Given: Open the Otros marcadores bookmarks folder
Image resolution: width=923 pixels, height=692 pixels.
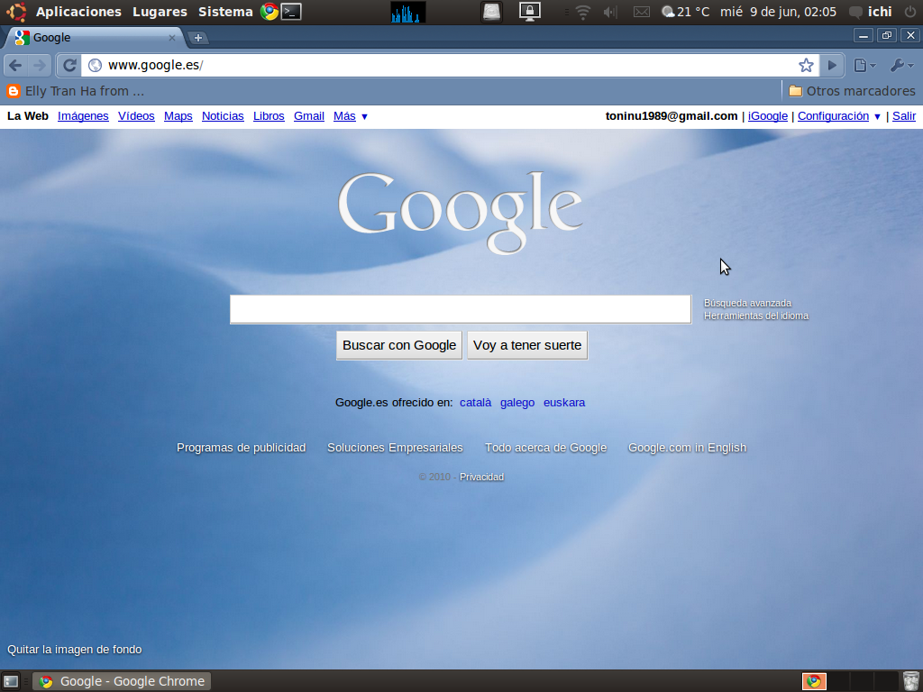Looking at the screenshot, I should tap(852, 91).
